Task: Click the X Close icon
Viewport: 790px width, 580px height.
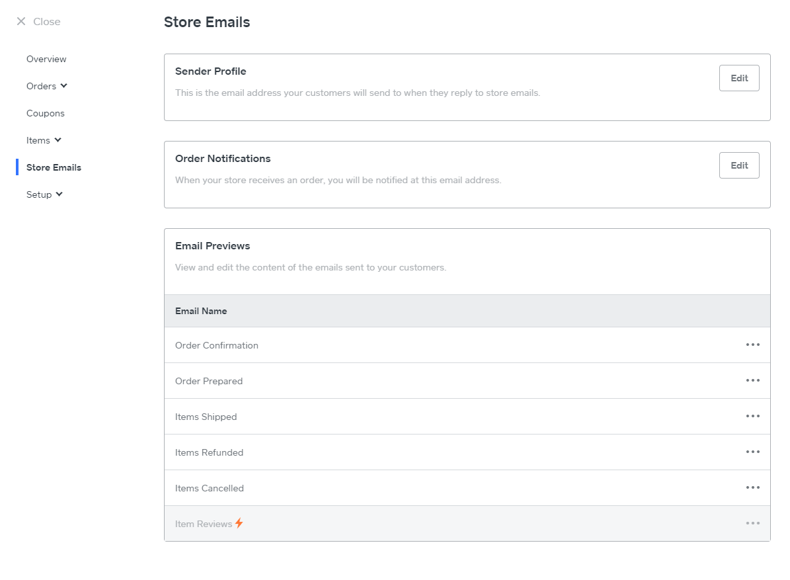Action: [21, 22]
